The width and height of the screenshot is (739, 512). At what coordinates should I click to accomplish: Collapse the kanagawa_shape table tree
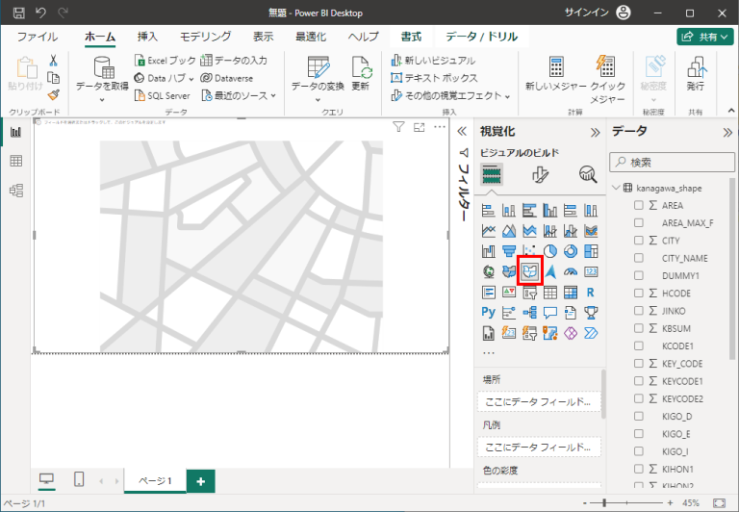click(616, 188)
